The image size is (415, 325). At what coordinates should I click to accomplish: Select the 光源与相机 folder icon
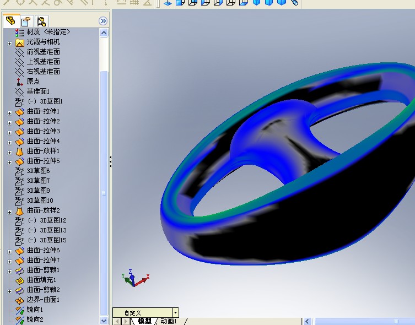(x=20, y=42)
